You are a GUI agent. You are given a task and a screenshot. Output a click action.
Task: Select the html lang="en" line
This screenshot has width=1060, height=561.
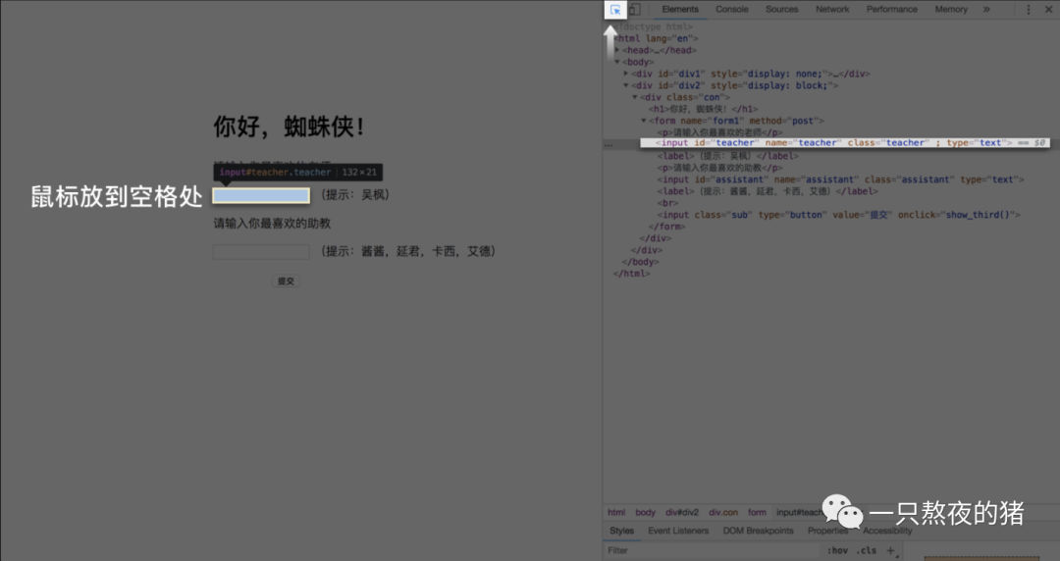point(656,38)
